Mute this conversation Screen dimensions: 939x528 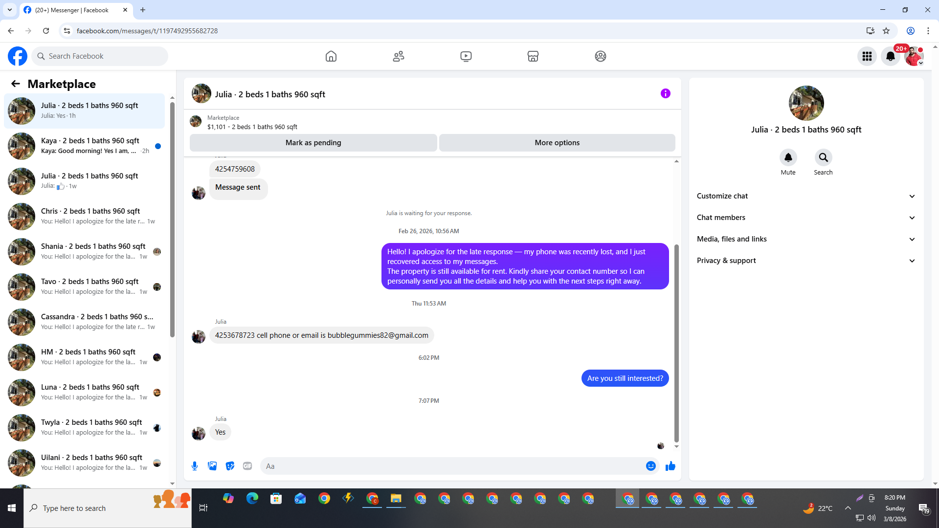pyautogui.click(x=788, y=158)
